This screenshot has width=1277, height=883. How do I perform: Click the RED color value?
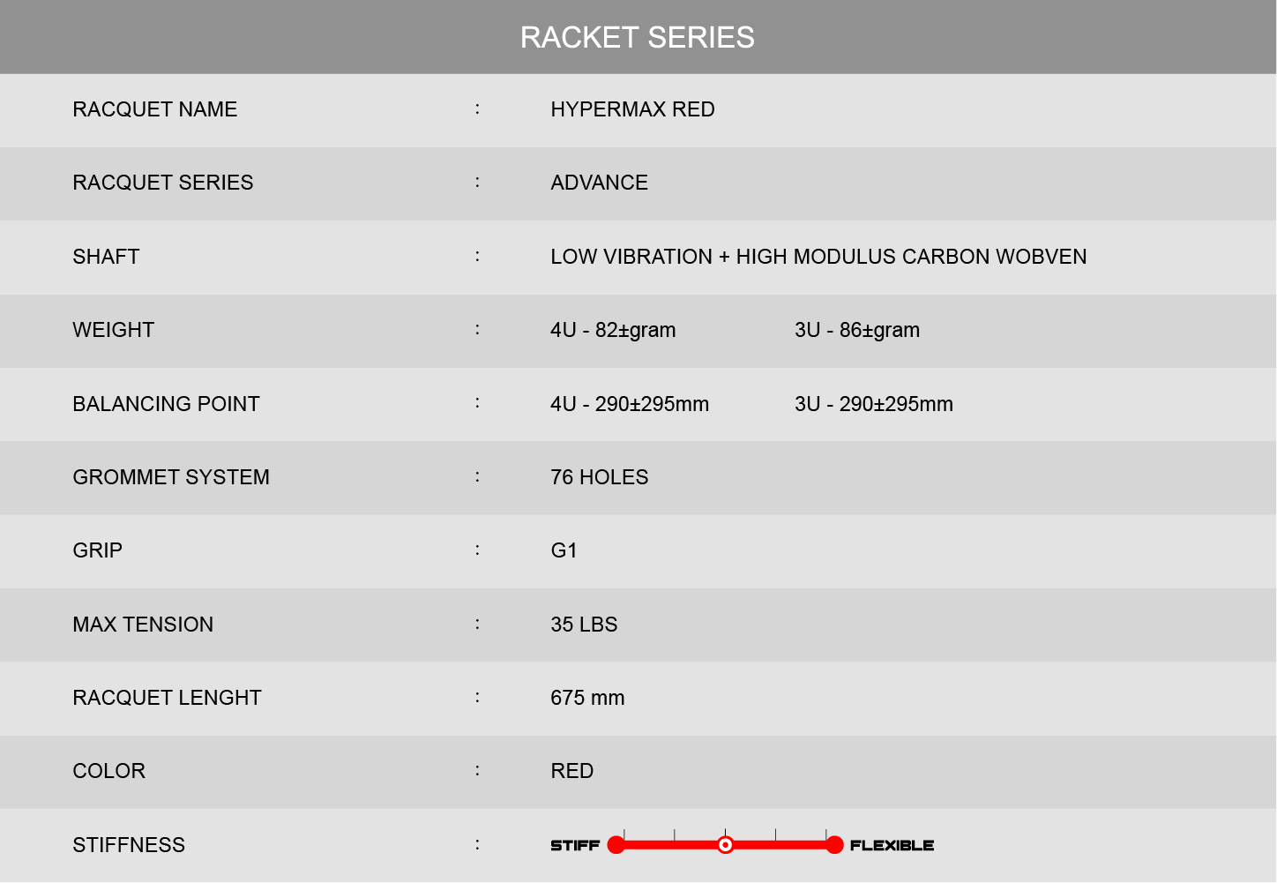pyautogui.click(x=571, y=771)
